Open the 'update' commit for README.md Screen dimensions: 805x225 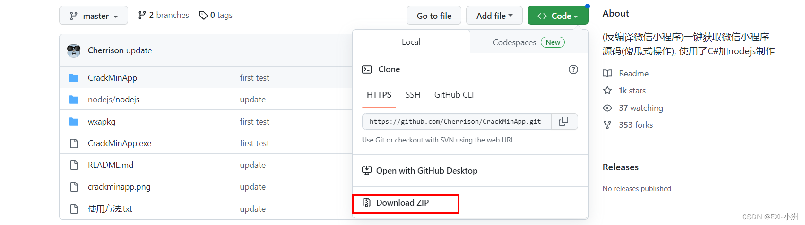(x=252, y=165)
